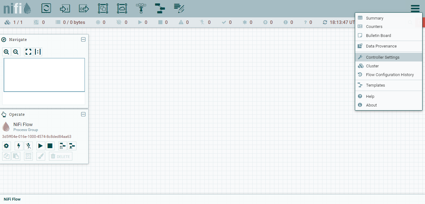This screenshot has height=204, width=425.
Task: Close the hamburger global menu
Action: pos(415,8)
